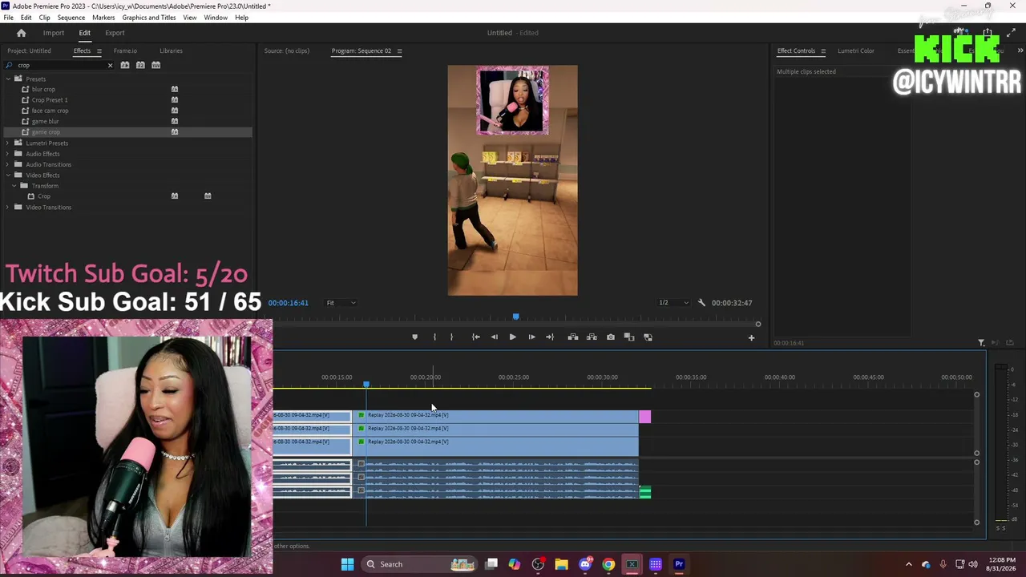Clear the crop search in Effects panel

pos(110,65)
